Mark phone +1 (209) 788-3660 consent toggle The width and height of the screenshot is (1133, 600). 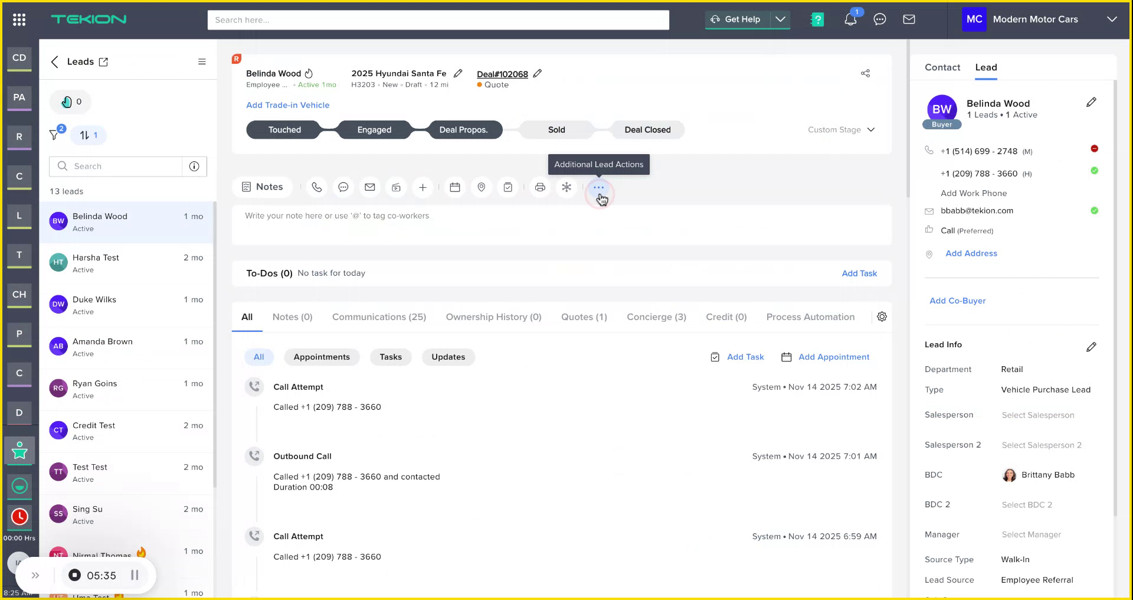(1094, 171)
